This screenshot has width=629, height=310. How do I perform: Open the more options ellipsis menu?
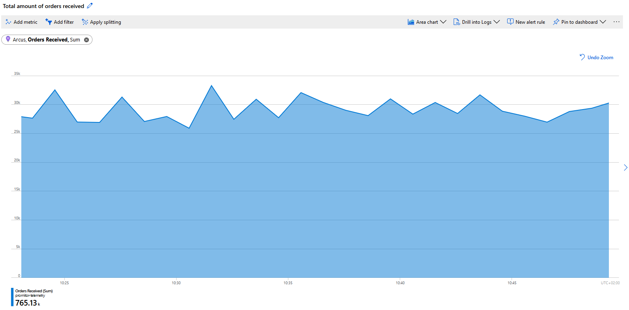click(x=617, y=22)
